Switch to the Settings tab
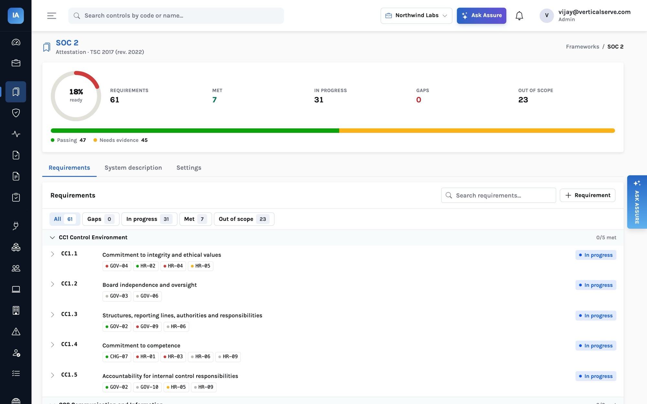The height and width of the screenshot is (404, 647). 189,168
